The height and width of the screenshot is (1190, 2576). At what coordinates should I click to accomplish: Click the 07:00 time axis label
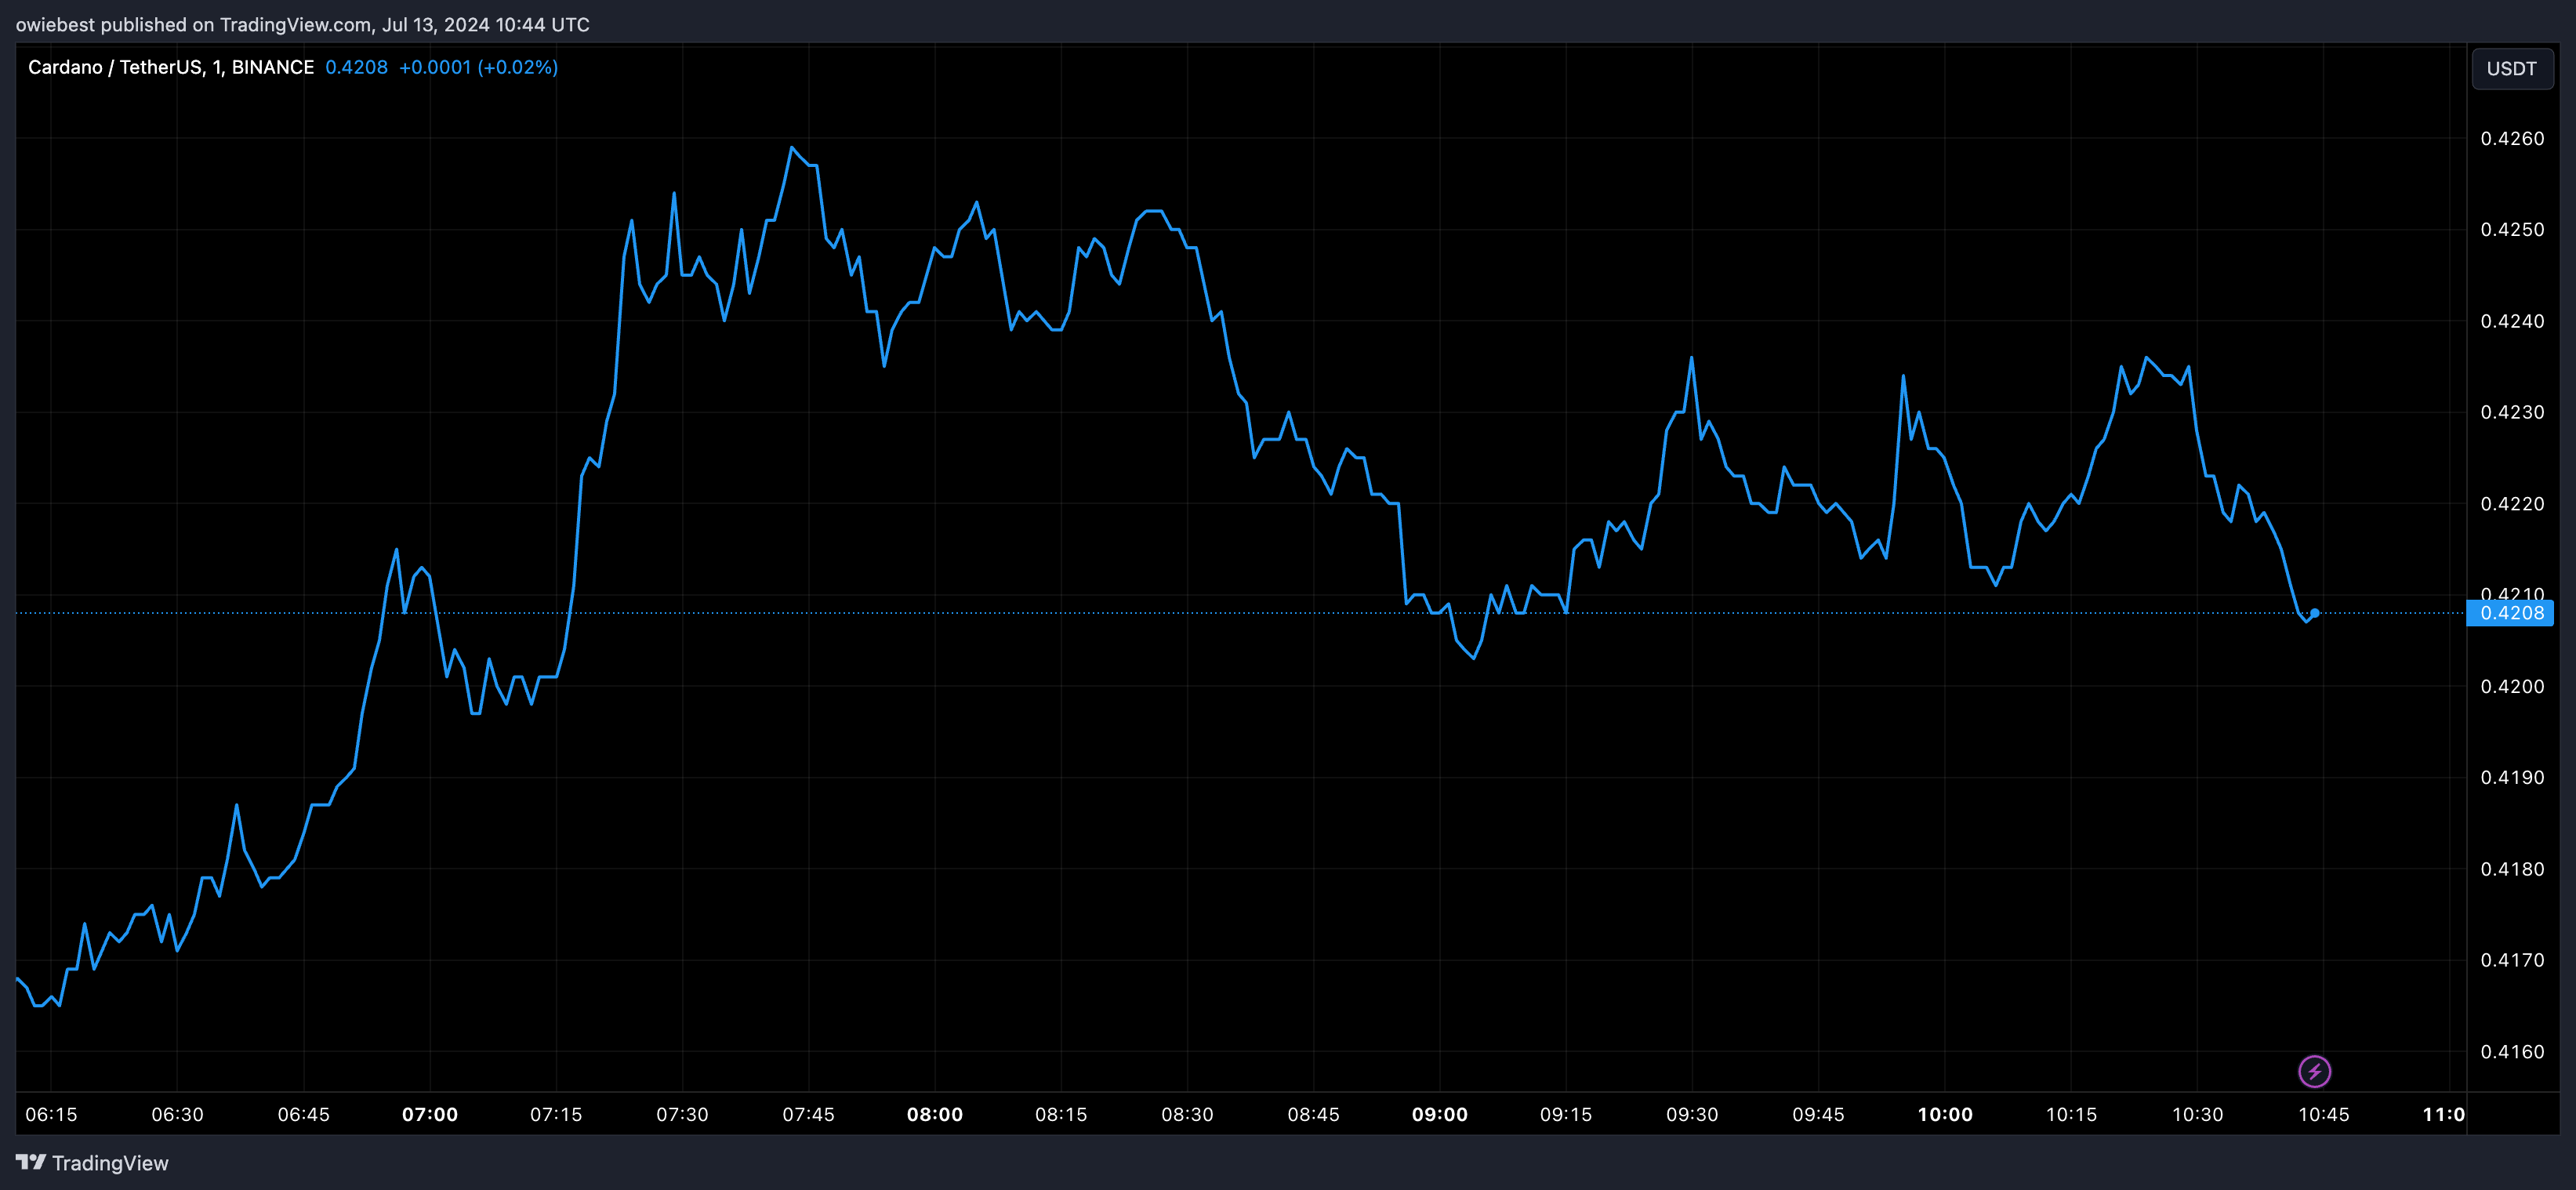point(430,1114)
